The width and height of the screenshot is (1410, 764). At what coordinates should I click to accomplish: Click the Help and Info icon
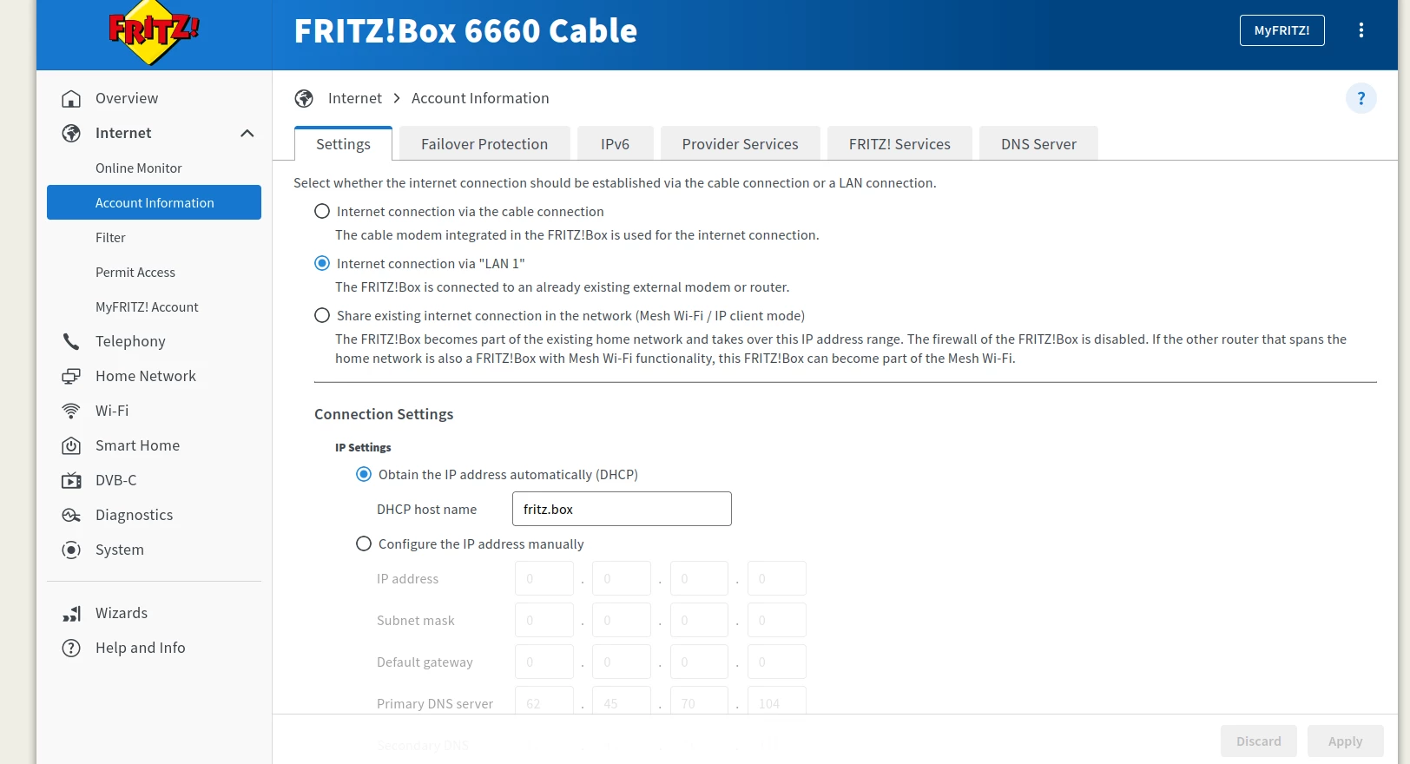[x=71, y=649]
